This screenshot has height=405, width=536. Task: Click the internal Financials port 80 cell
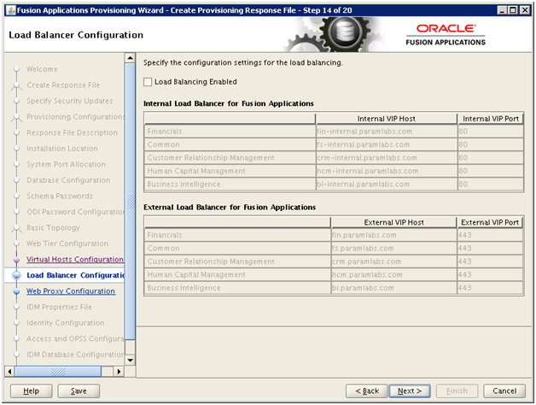[491, 132]
